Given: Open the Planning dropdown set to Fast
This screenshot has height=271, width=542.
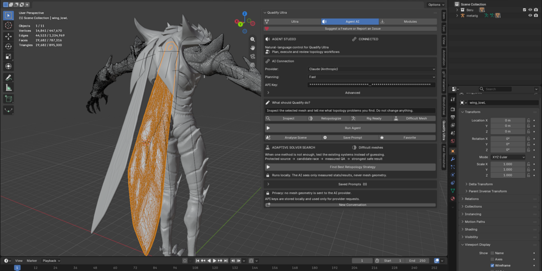Looking at the screenshot, I should click(372, 77).
